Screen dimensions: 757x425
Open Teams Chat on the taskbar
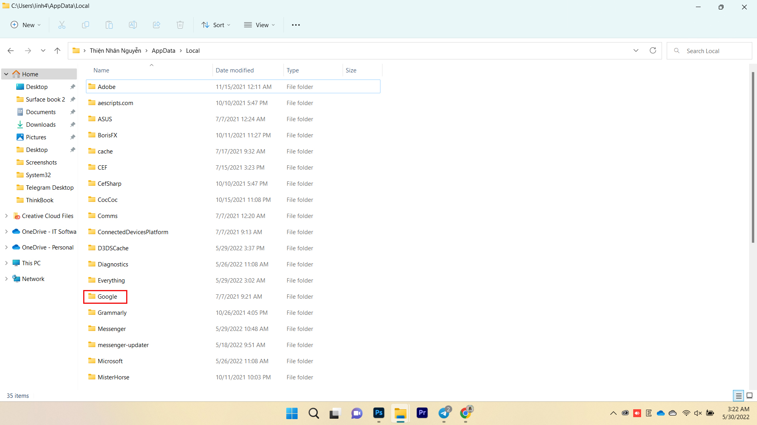pyautogui.click(x=357, y=413)
